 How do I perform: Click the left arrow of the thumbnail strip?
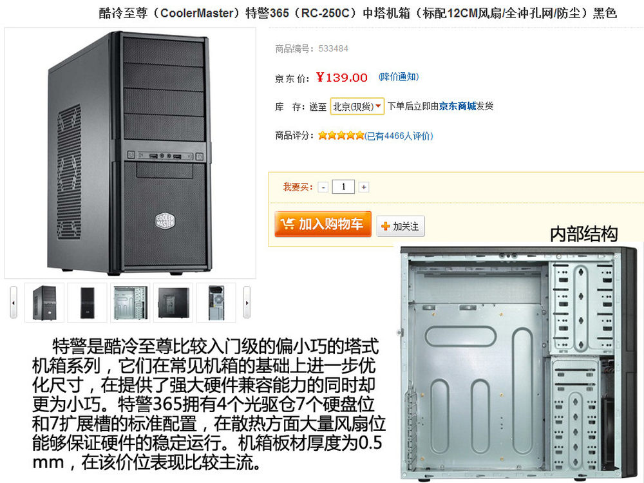point(14,302)
